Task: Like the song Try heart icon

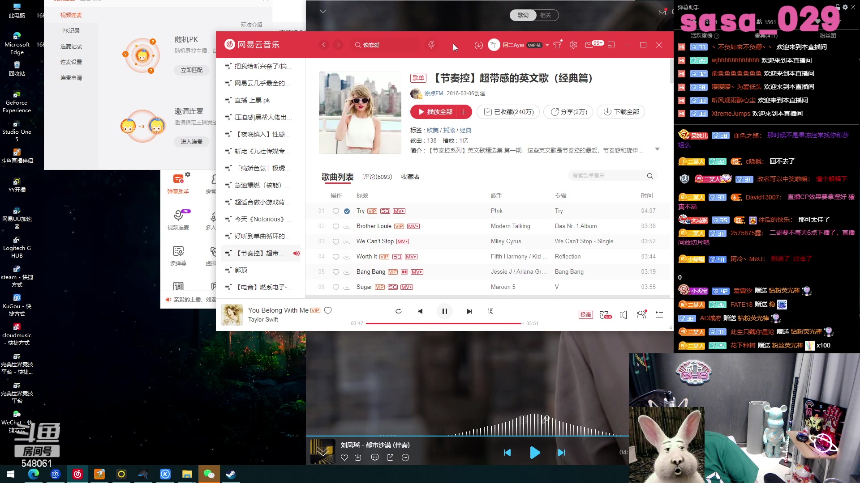Action: coord(335,211)
